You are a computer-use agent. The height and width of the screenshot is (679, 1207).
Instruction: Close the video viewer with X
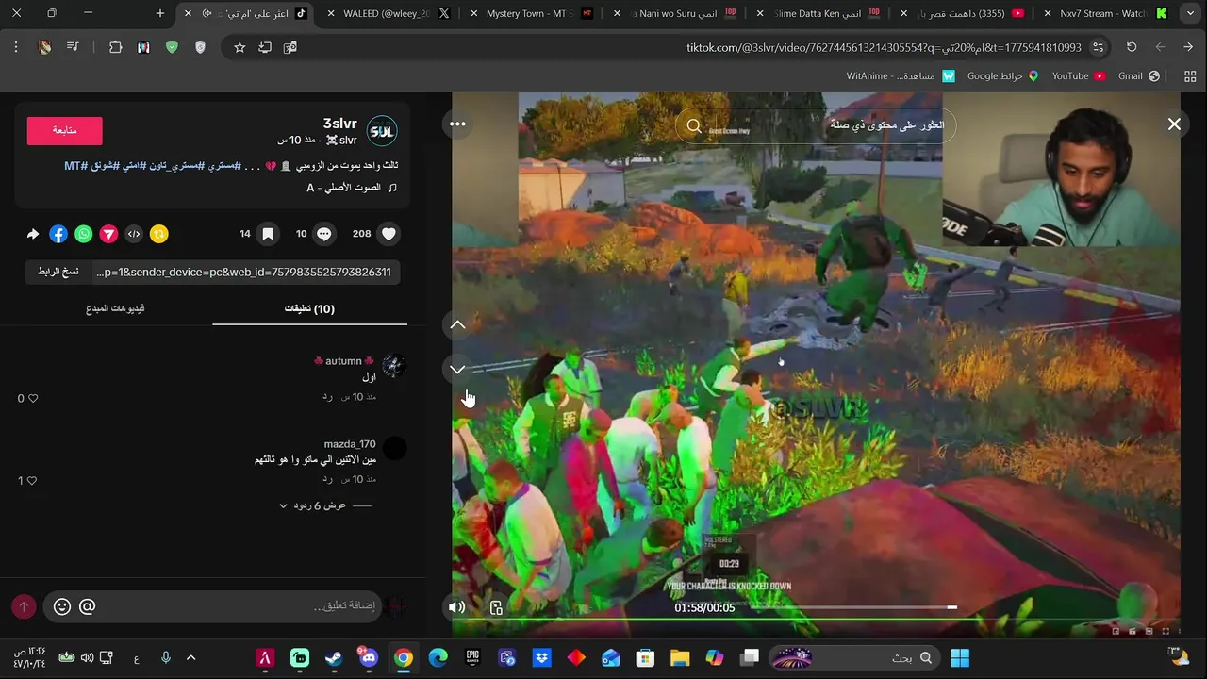1174,124
